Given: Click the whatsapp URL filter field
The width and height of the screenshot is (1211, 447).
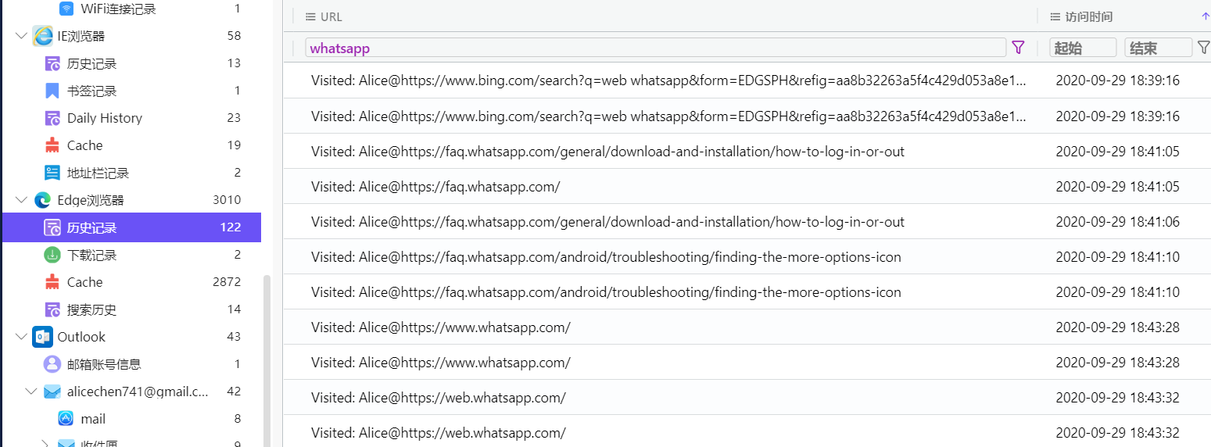Looking at the screenshot, I should [655, 48].
